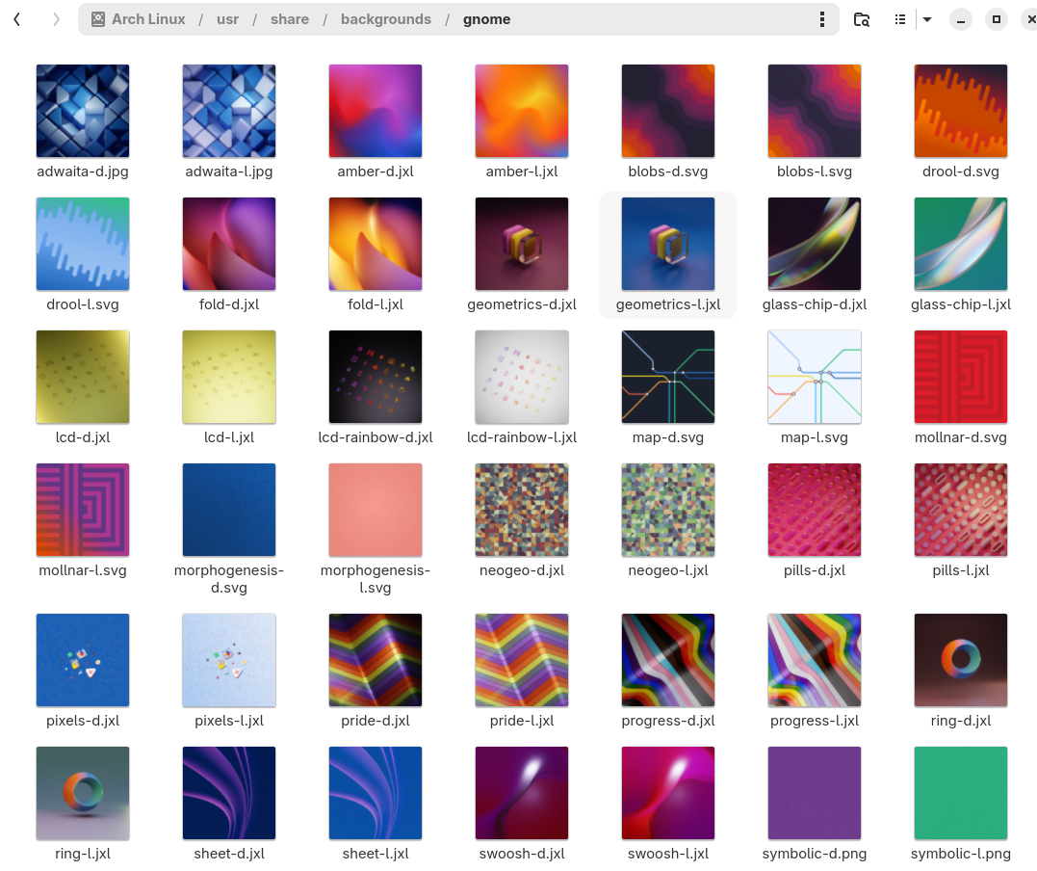Image resolution: width=1037 pixels, height=871 pixels.
Task: Go to the share path segment
Action: (x=290, y=19)
